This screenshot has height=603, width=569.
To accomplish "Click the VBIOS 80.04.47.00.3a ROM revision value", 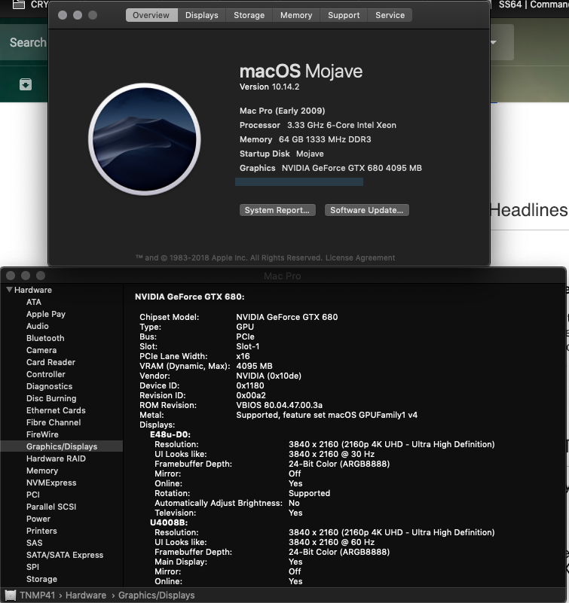I will pyautogui.click(x=279, y=405).
